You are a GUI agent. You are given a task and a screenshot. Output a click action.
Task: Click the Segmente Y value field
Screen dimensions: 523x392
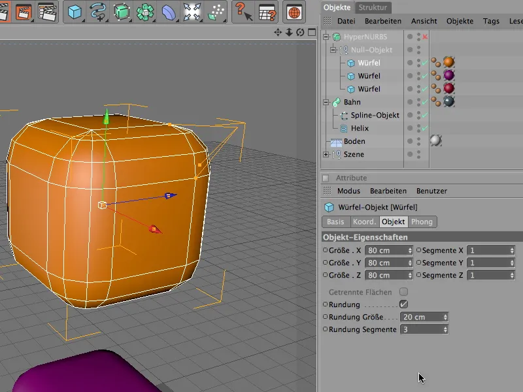[x=491, y=263]
